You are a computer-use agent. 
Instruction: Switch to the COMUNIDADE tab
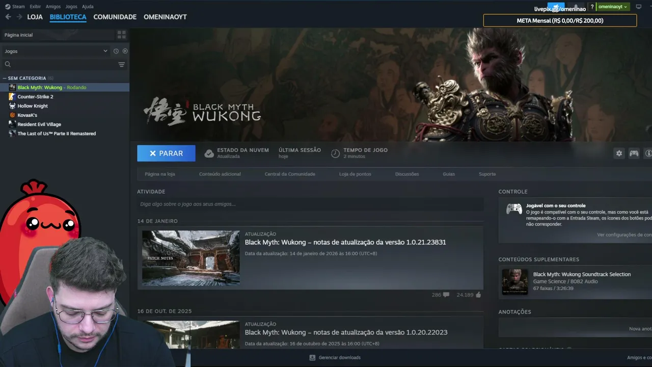[x=115, y=17]
